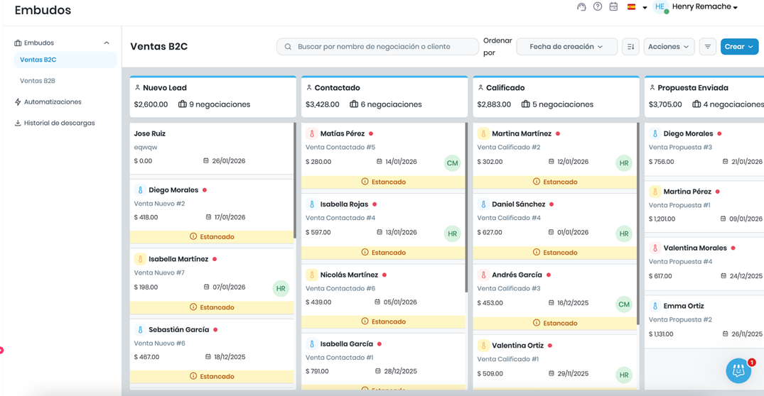Image resolution: width=764 pixels, height=396 pixels.
Task: Open Valentina Ortiz negotiation card
Action: click(x=555, y=363)
